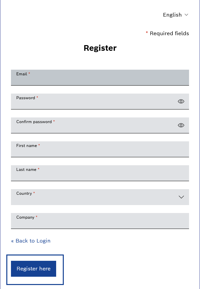Toggle visibility eye in Confirm password field

(181, 125)
